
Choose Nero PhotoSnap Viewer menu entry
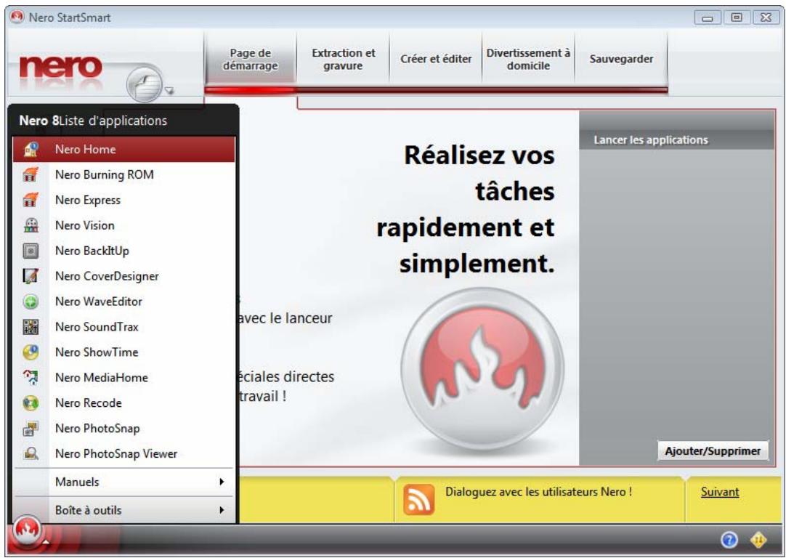tap(123, 453)
